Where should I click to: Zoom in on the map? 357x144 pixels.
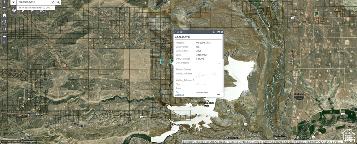(x=4, y=2)
